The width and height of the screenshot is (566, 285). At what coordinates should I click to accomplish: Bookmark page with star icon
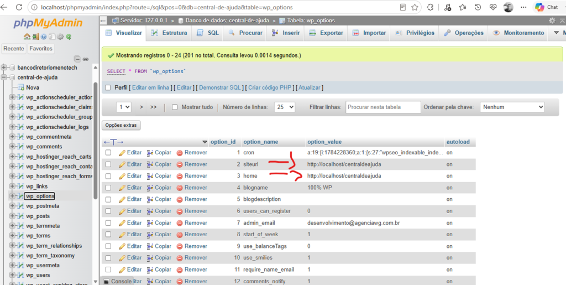(x=415, y=7)
